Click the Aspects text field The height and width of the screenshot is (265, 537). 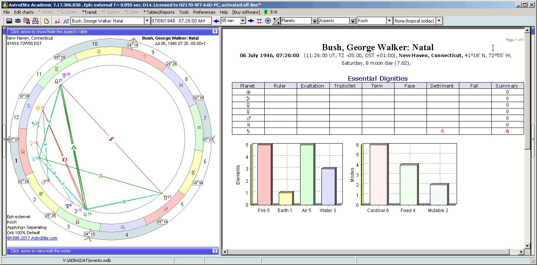coord(334,21)
